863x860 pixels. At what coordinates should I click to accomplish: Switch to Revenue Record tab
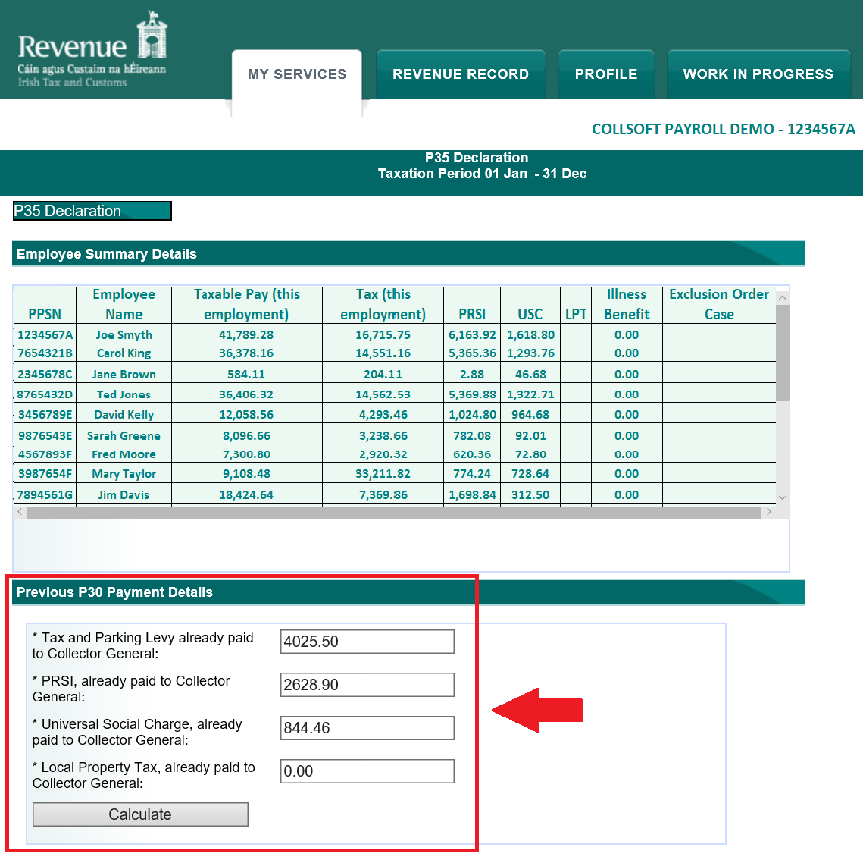[x=461, y=74]
